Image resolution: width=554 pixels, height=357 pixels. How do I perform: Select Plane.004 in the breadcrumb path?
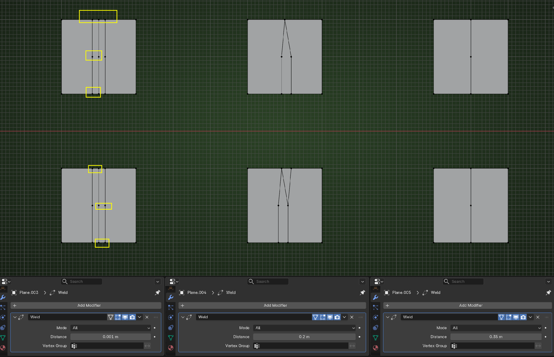tap(197, 293)
